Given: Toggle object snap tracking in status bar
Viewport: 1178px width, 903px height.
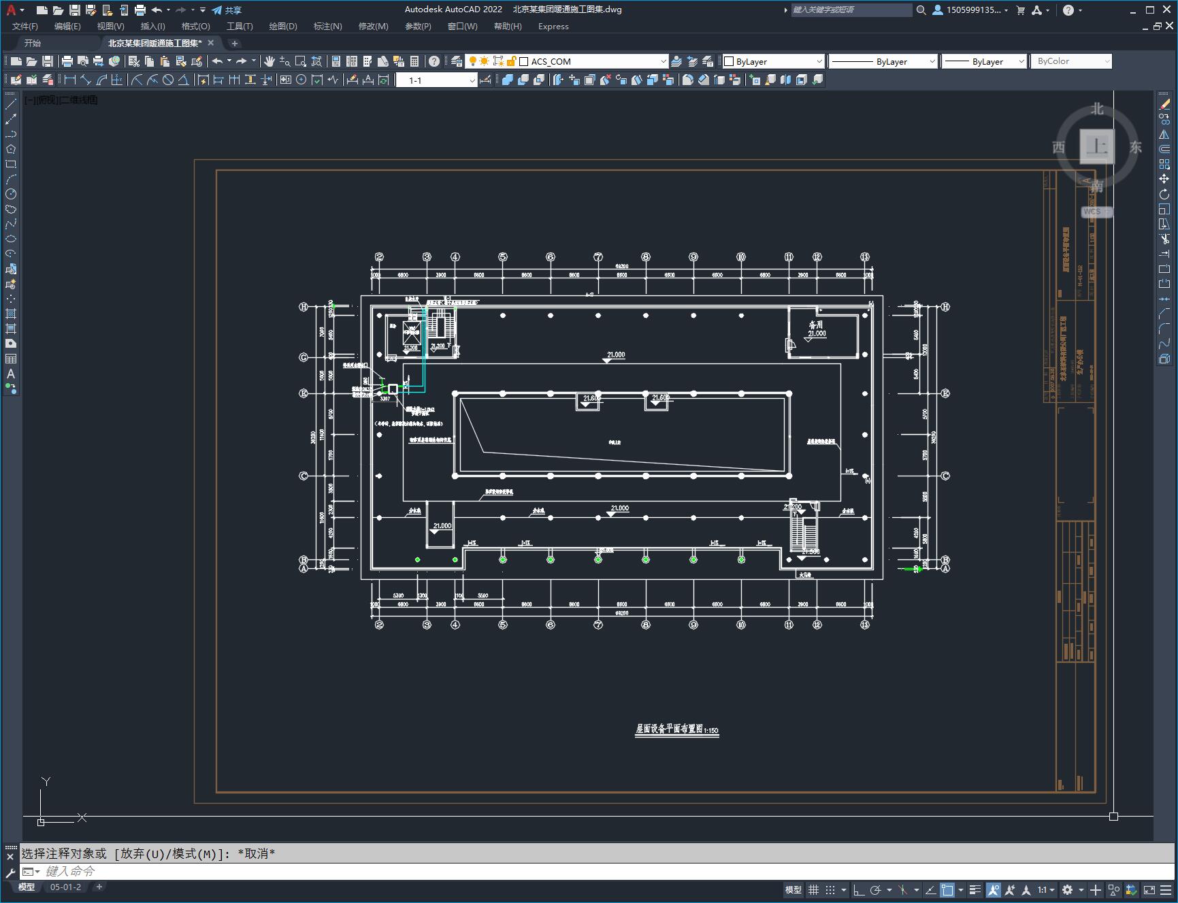Looking at the screenshot, I should pos(930,889).
